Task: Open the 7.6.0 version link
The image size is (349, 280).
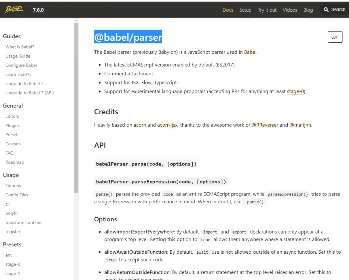Action: (38, 10)
